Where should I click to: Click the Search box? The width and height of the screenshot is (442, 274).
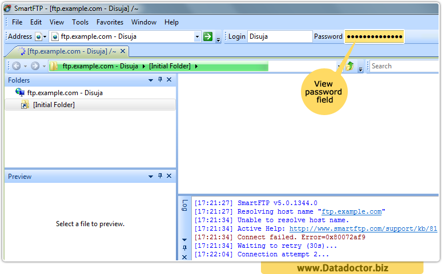404,66
